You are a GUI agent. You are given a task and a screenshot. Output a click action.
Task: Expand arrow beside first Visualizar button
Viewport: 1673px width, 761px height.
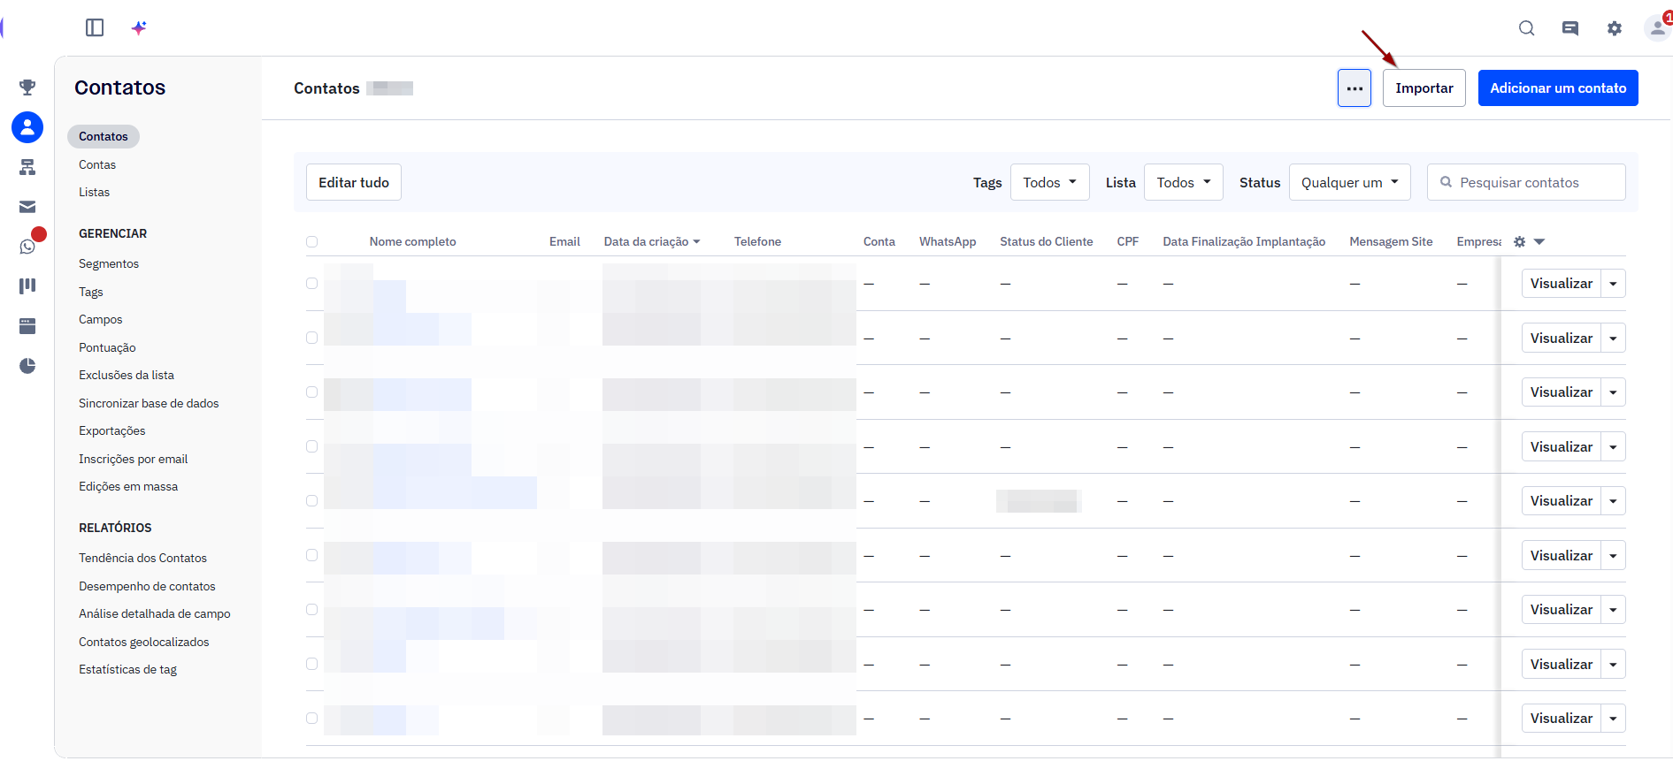click(1613, 284)
